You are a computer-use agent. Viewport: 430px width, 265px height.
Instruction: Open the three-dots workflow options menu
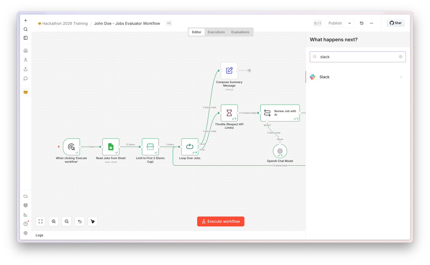pos(371,23)
